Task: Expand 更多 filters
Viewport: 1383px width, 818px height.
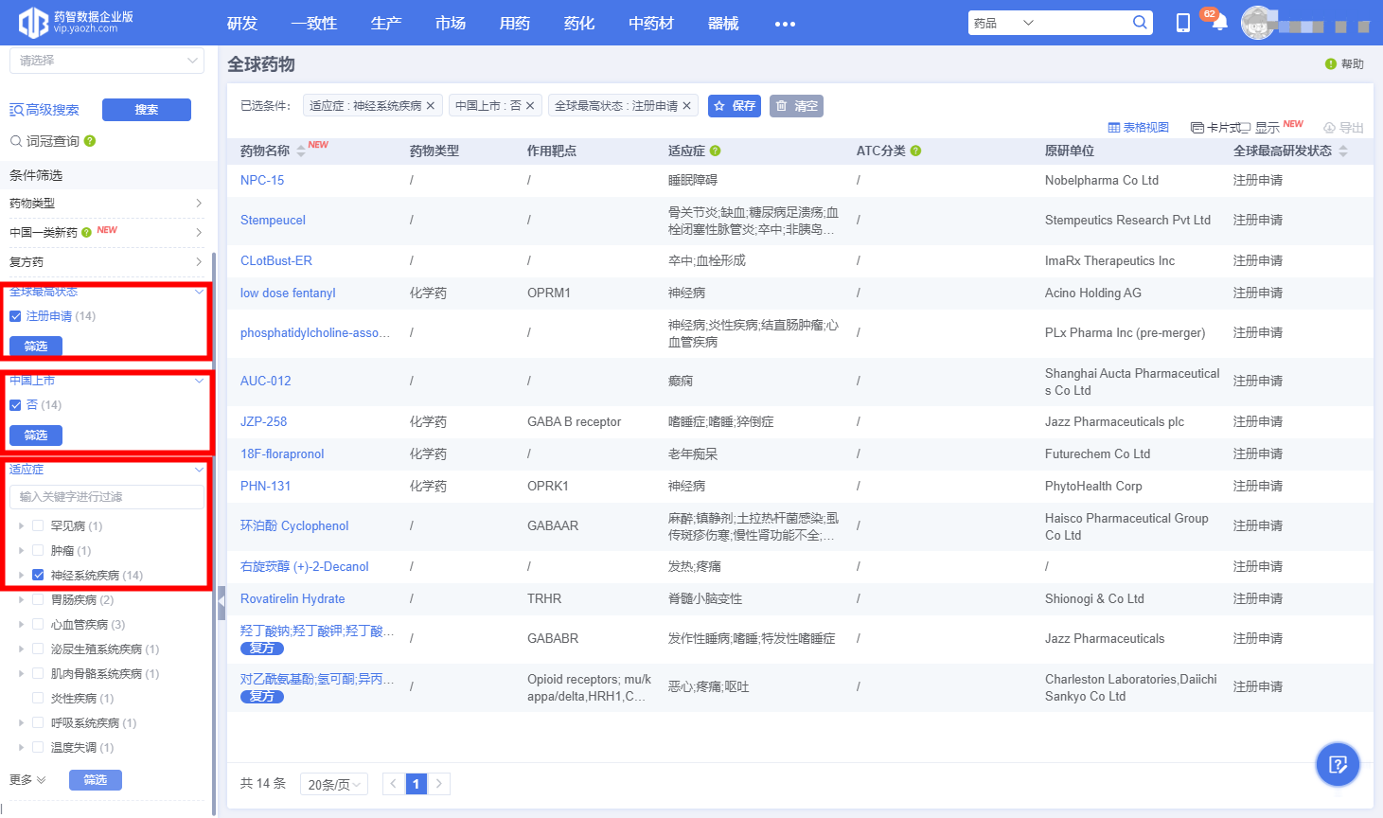Action: (27, 780)
